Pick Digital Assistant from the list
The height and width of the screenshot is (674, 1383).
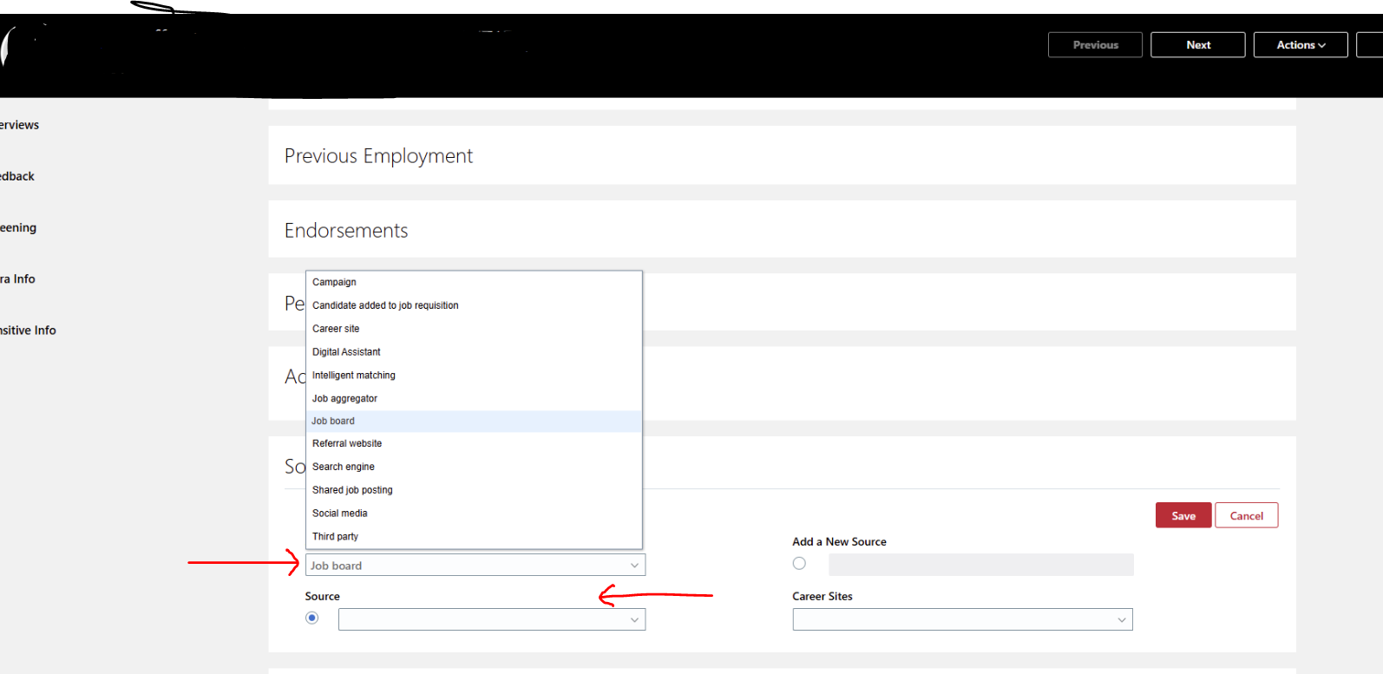point(474,352)
